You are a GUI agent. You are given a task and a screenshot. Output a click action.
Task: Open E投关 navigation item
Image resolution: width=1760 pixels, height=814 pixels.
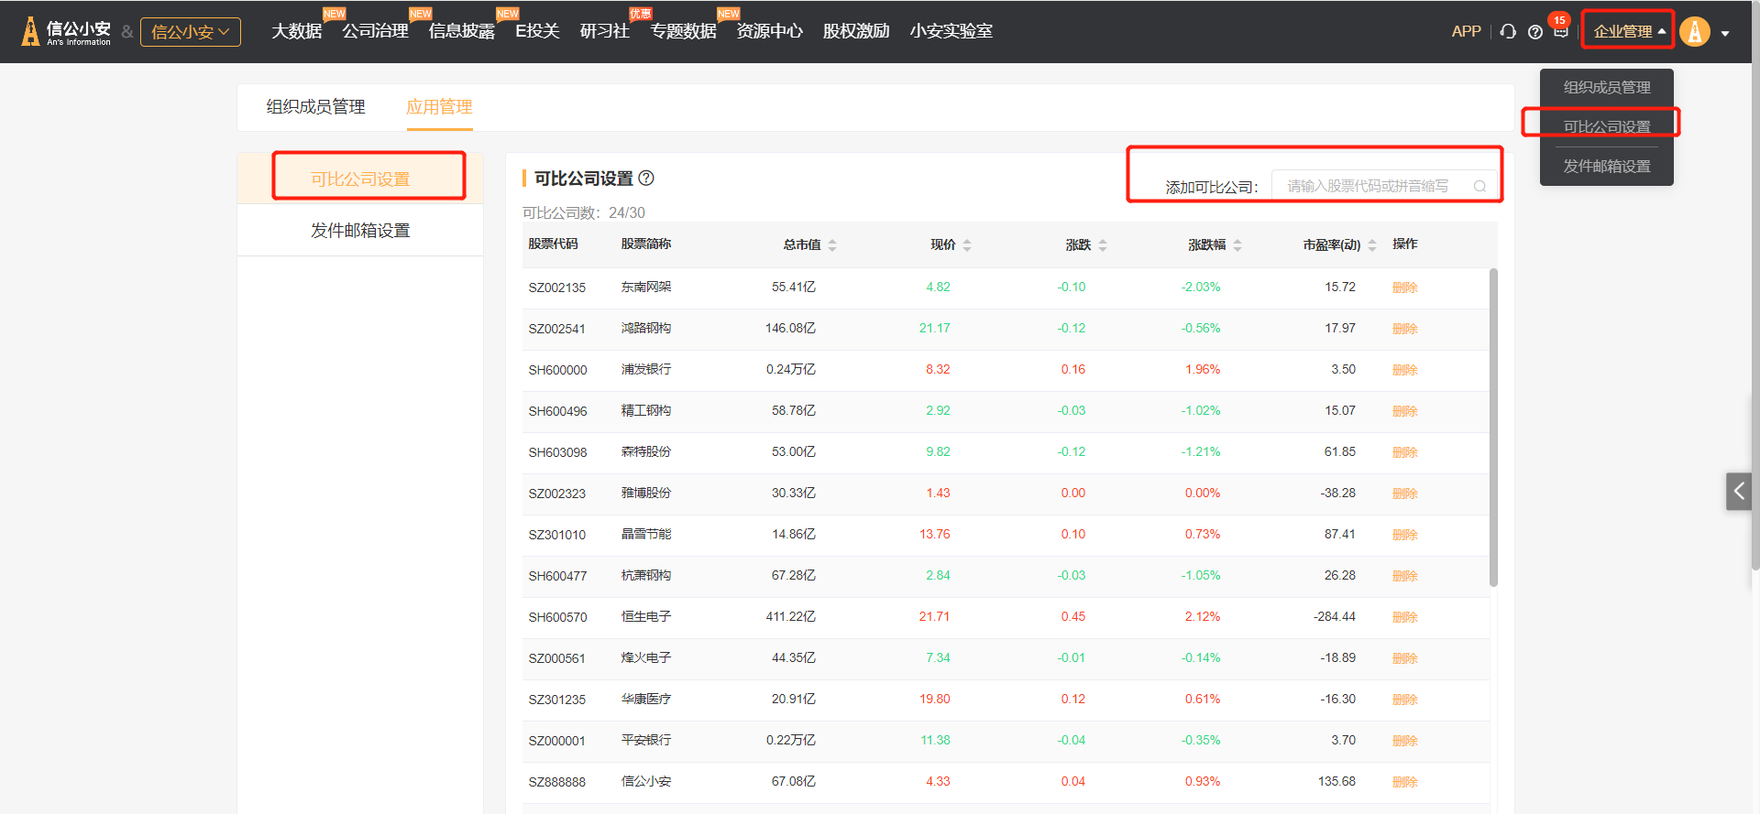tap(537, 31)
